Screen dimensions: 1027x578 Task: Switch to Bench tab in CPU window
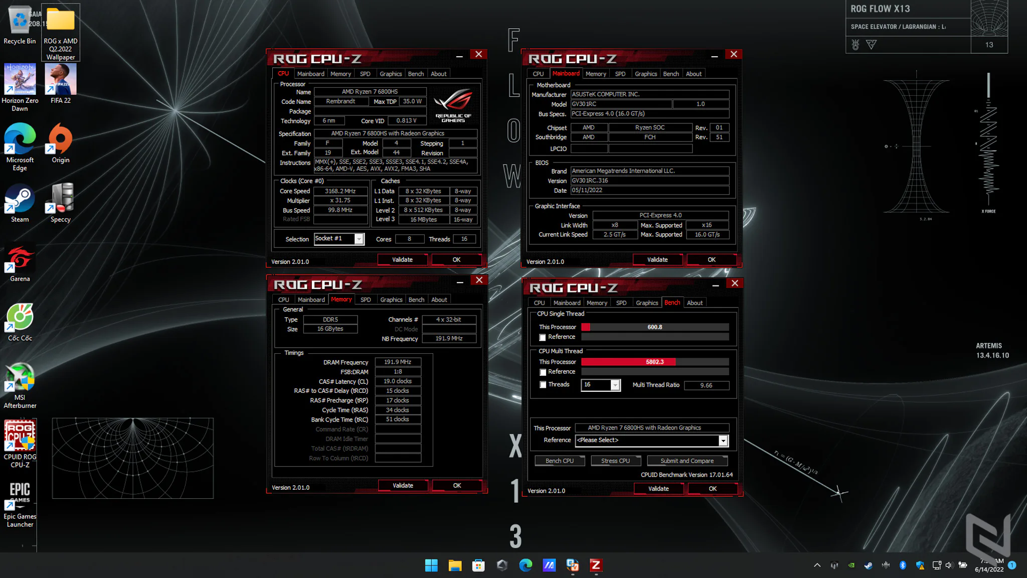point(416,74)
